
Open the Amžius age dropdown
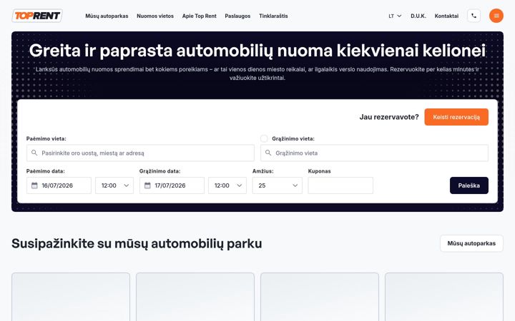278,185
